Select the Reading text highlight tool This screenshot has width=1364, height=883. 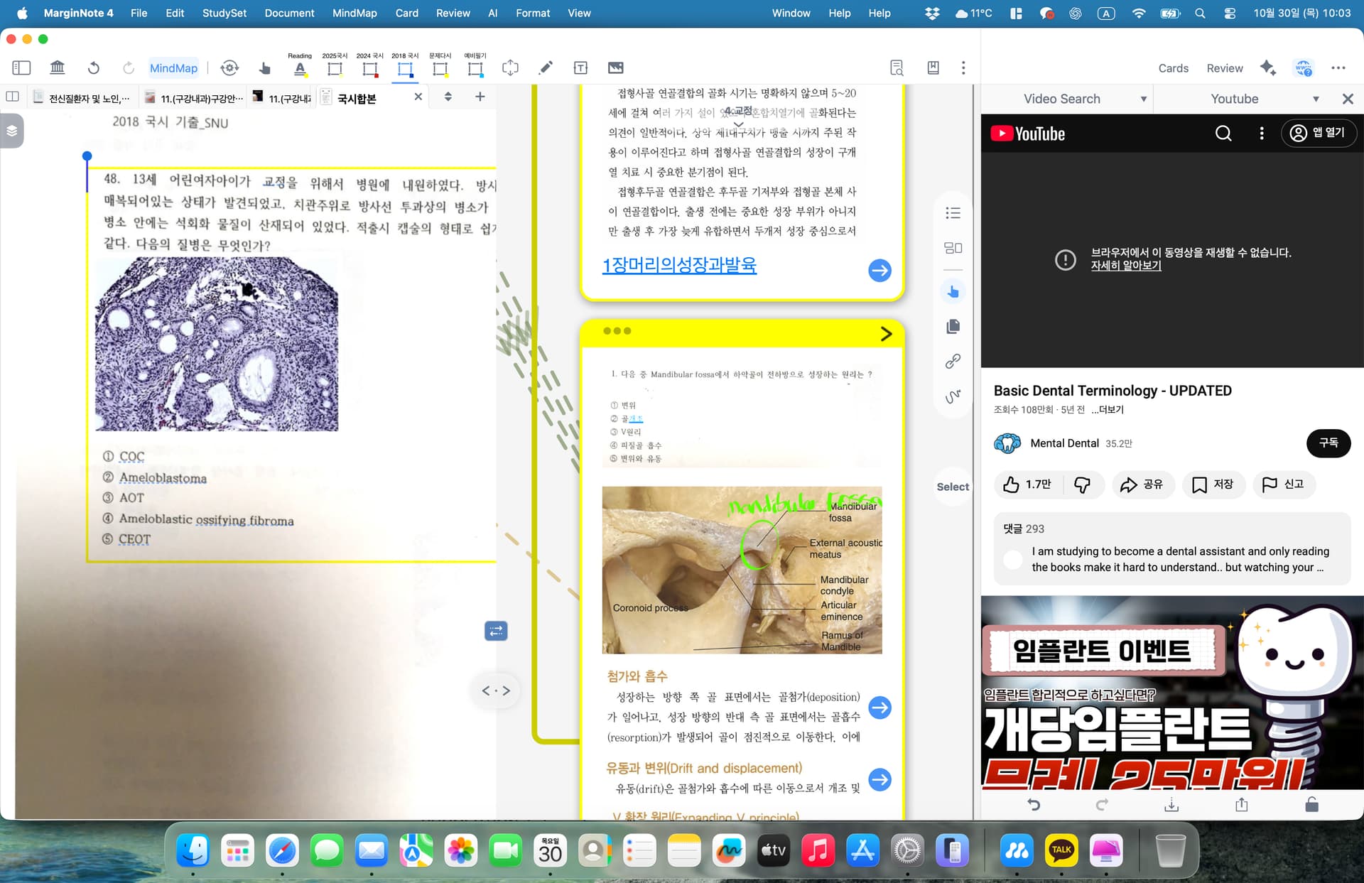point(300,68)
